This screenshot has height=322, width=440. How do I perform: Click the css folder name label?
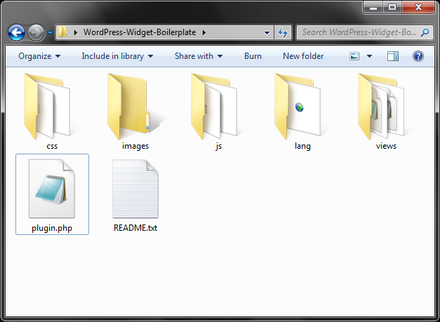(52, 146)
